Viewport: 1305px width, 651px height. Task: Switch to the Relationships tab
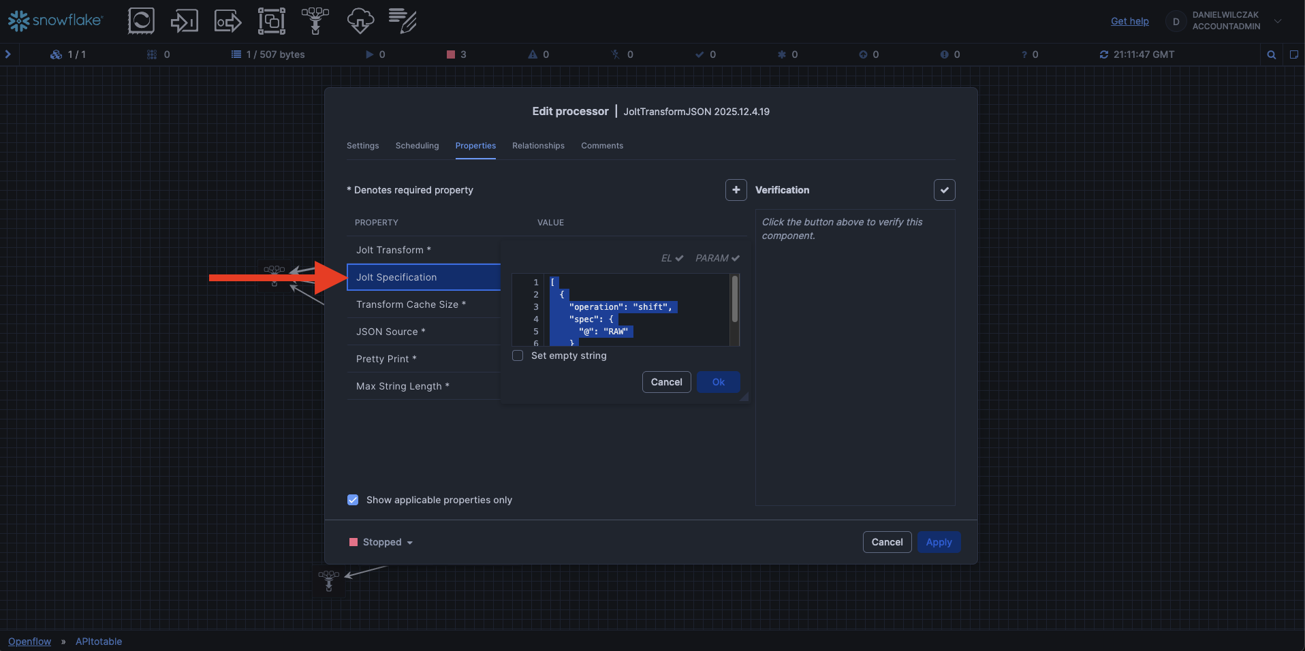tap(538, 146)
